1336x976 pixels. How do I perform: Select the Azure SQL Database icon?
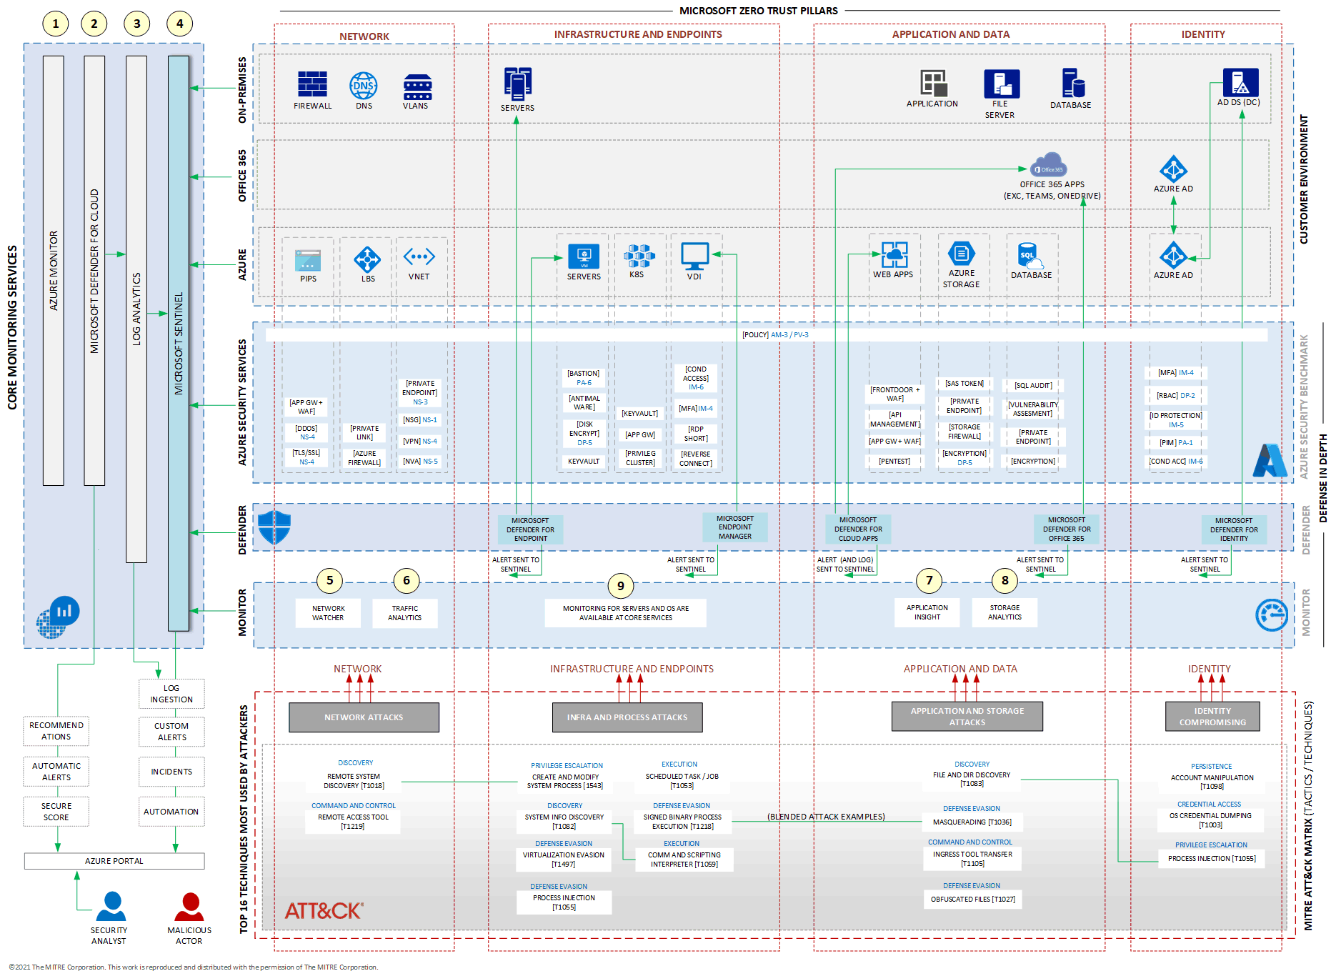1030,256
